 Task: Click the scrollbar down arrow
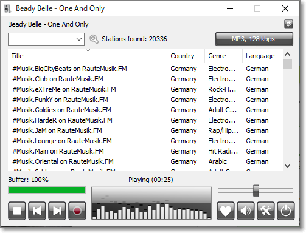point(287,166)
